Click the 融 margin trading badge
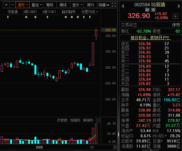 [148, 9]
